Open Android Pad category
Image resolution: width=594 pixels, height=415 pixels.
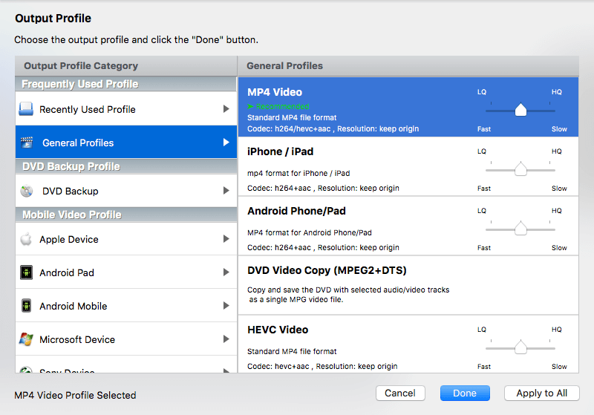click(x=126, y=272)
